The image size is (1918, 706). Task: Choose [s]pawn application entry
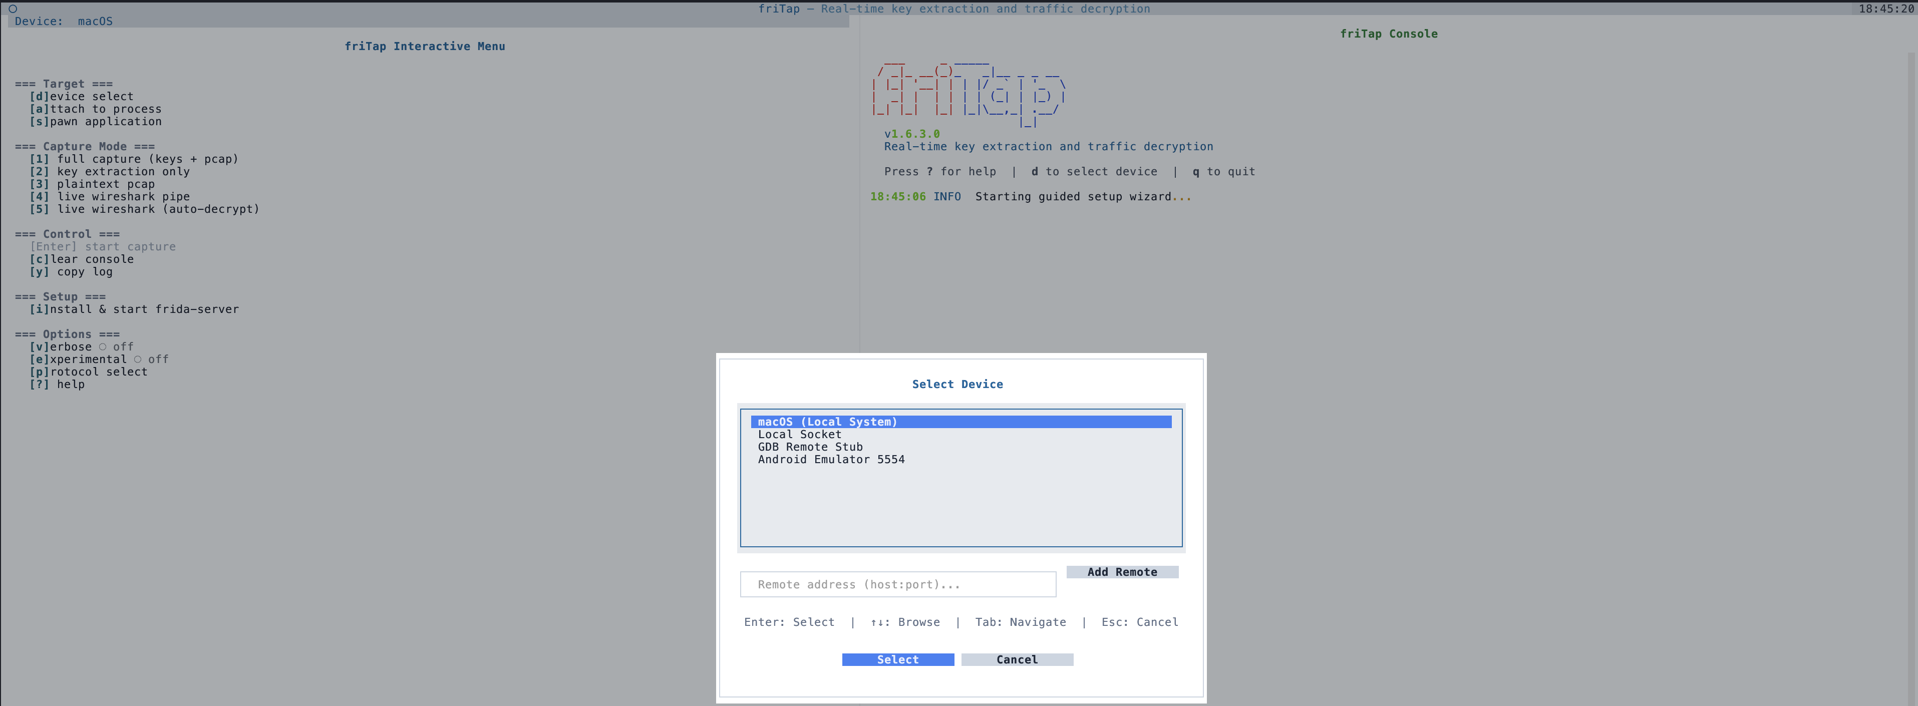click(95, 121)
